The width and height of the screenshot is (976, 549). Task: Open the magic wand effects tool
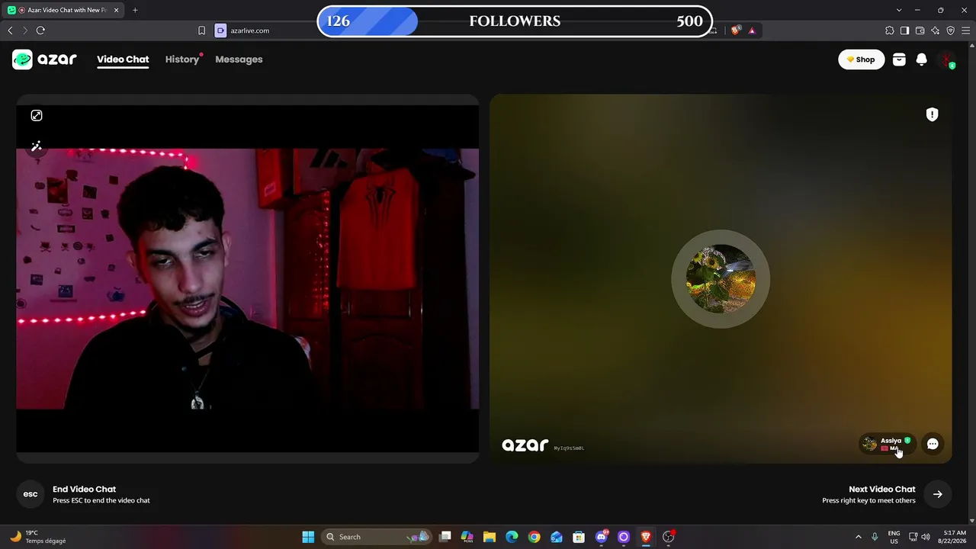(36, 146)
